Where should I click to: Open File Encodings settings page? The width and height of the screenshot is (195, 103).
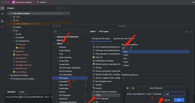pyautogui.click(x=65, y=71)
